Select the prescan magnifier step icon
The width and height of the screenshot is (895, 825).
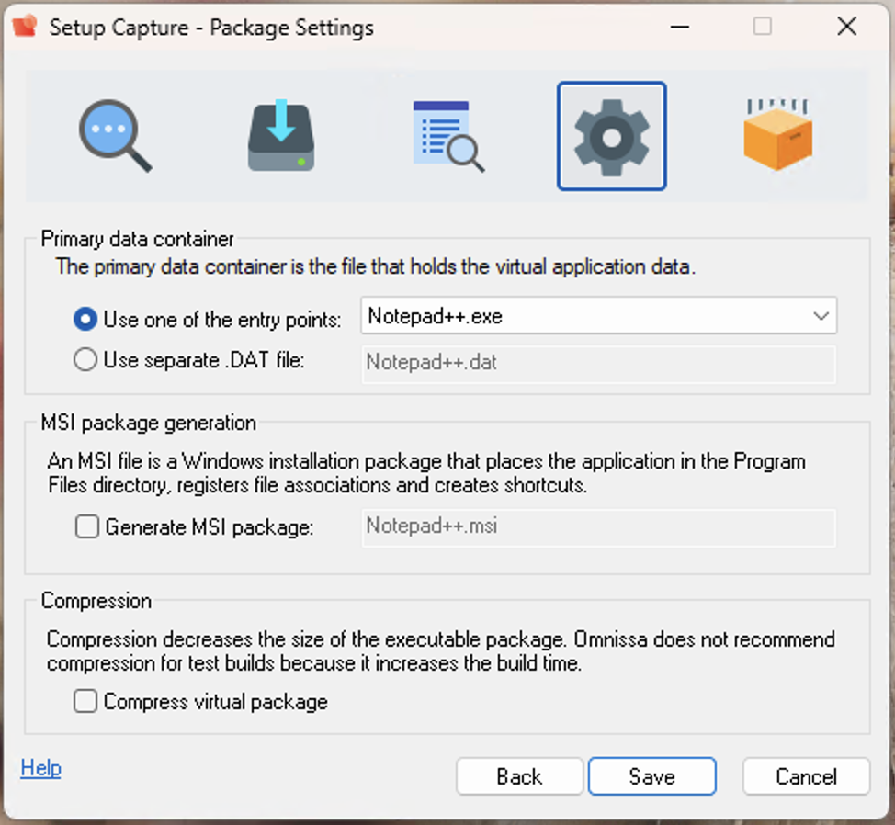[113, 134]
